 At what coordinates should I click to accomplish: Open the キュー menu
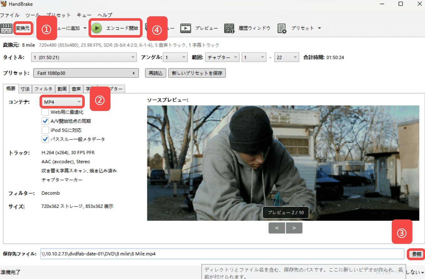pyautogui.click(x=84, y=15)
